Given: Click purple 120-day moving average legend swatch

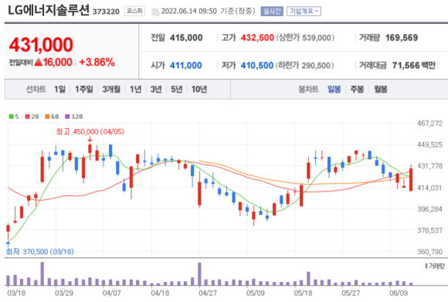Looking at the screenshot, I should click(x=67, y=117).
